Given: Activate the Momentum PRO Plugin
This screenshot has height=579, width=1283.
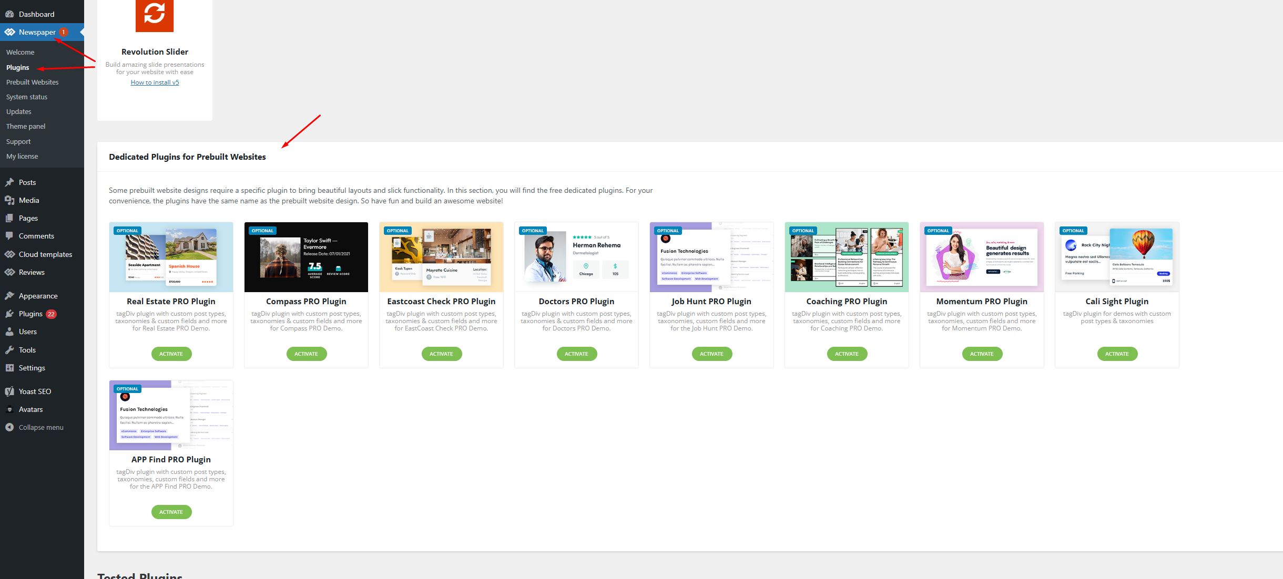Looking at the screenshot, I should 982,354.
